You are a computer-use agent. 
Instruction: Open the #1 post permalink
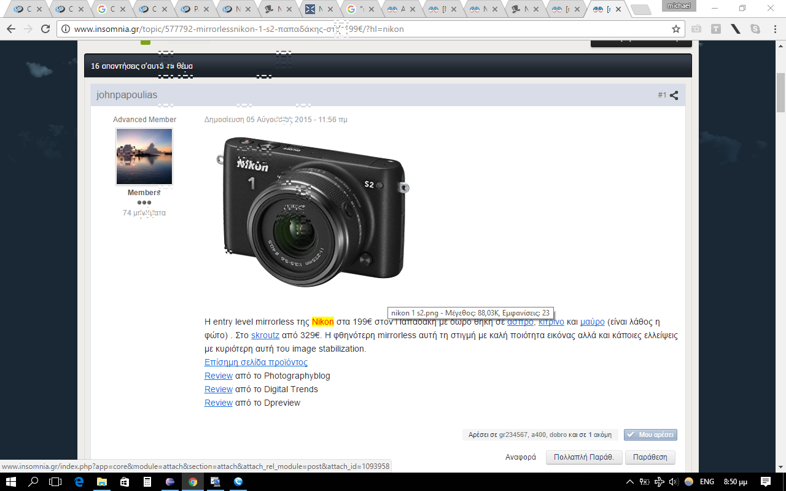coord(662,95)
